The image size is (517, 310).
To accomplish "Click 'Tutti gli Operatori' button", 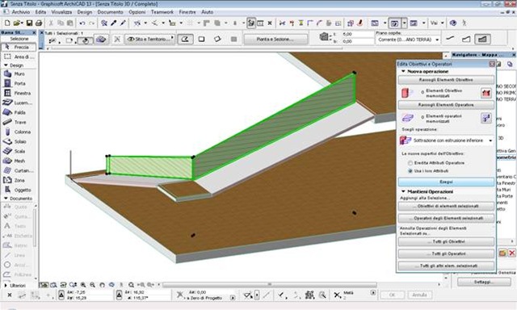I will pyautogui.click(x=446, y=253).
